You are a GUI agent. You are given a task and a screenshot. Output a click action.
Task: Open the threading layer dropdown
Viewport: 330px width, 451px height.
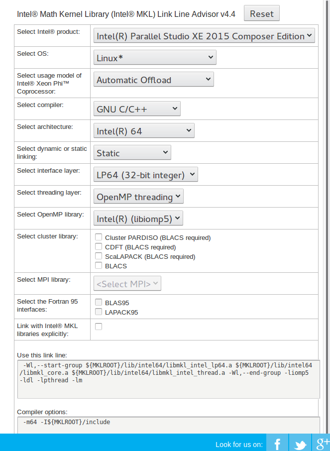138,196
